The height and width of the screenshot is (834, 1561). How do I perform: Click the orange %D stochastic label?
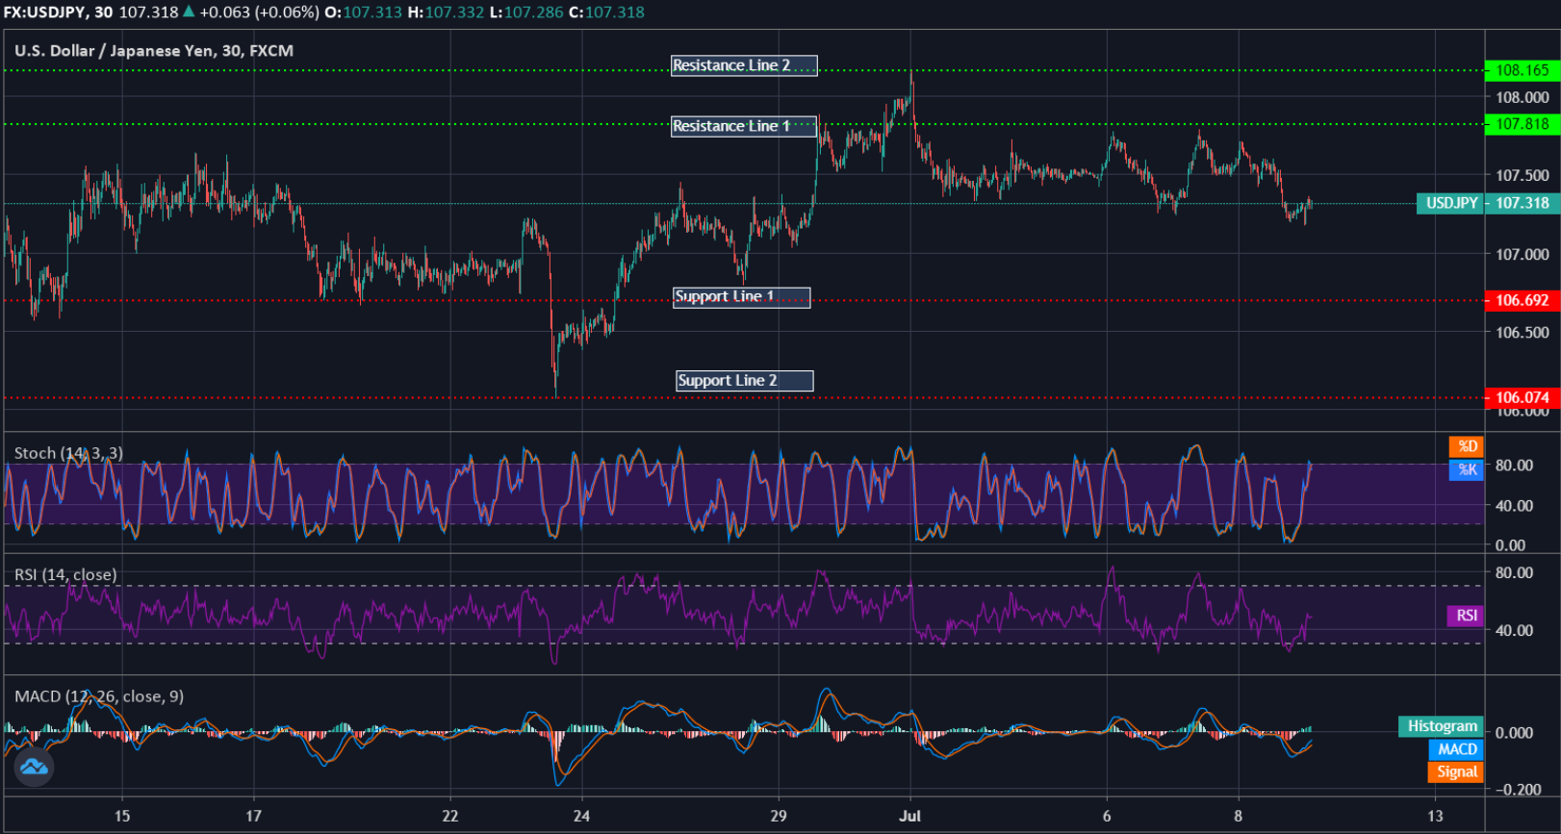[1467, 446]
